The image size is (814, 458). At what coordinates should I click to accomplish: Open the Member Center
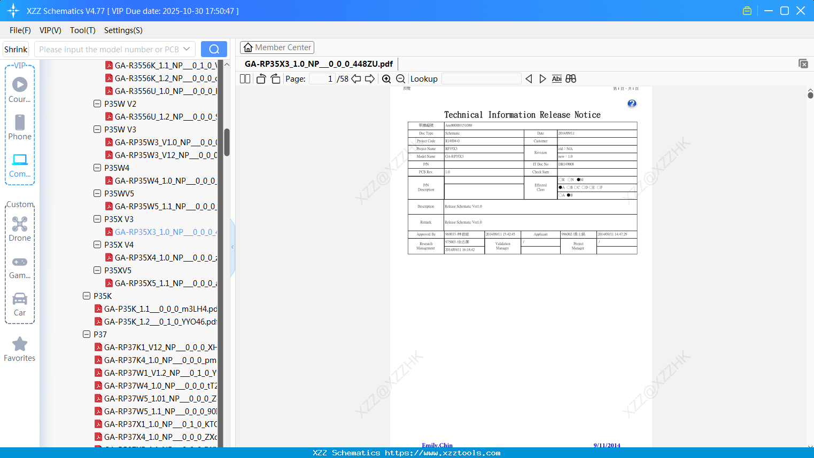click(277, 48)
